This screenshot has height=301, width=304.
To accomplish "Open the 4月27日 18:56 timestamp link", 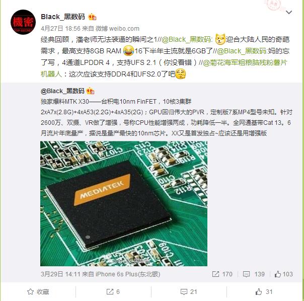I will click(60, 29).
